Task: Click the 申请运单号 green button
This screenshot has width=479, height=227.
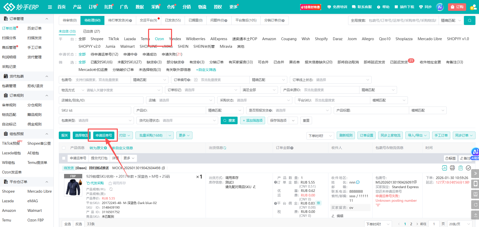Action: click(x=104, y=135)
